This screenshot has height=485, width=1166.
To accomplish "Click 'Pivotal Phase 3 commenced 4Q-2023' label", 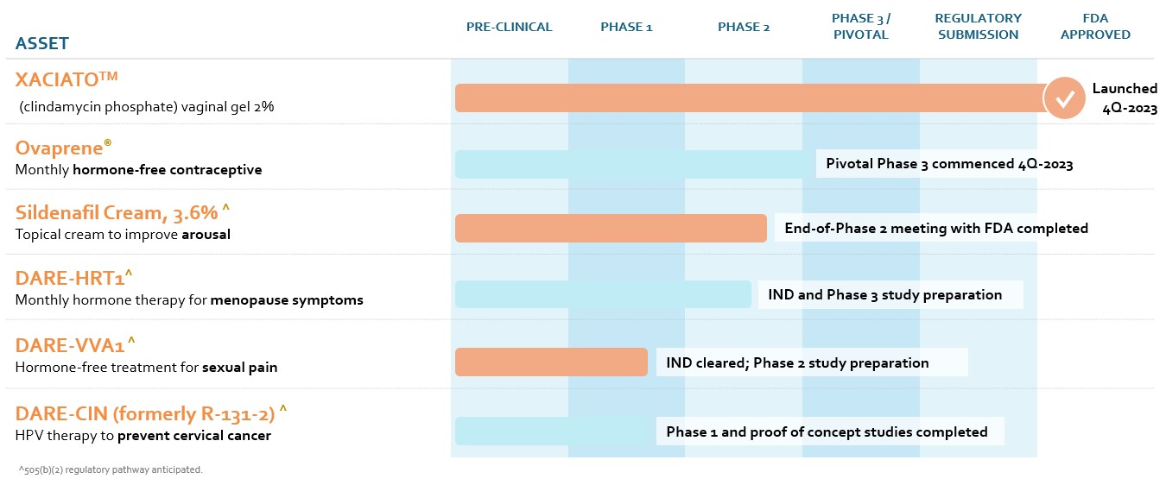I will [949, 164].
